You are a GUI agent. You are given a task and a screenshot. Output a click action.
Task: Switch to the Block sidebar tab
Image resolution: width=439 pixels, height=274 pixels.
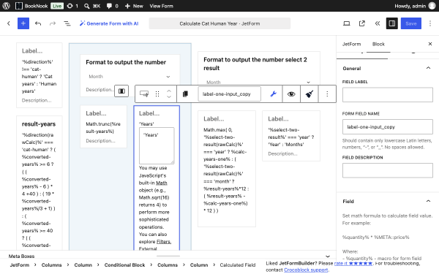tap(378, 44)
